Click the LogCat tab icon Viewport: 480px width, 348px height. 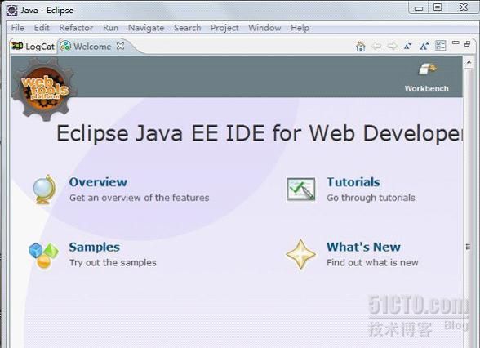(x=17, y=46)
